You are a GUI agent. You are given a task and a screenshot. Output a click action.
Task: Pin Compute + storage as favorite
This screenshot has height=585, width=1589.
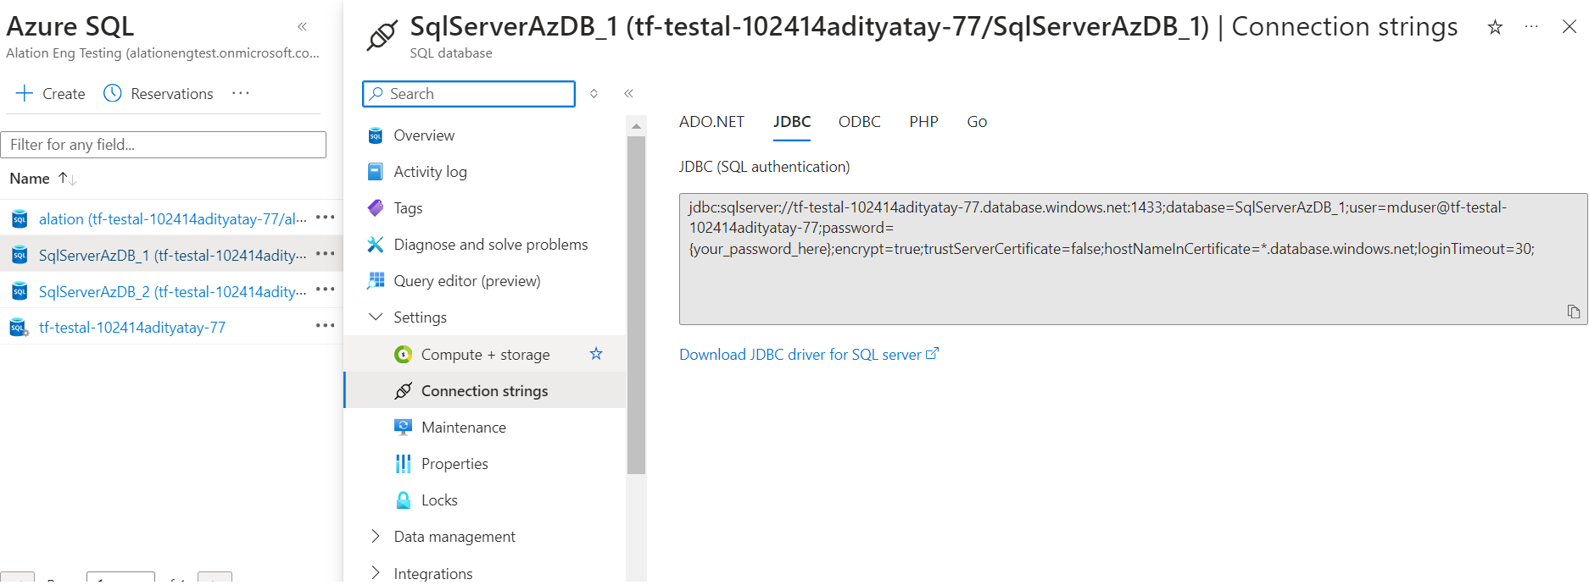tap(596, 354)
